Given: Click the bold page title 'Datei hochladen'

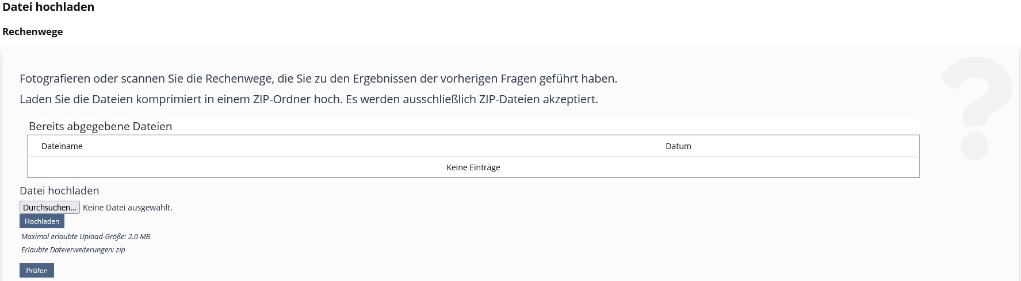Looking at the screenshot, I should point(48,7).
